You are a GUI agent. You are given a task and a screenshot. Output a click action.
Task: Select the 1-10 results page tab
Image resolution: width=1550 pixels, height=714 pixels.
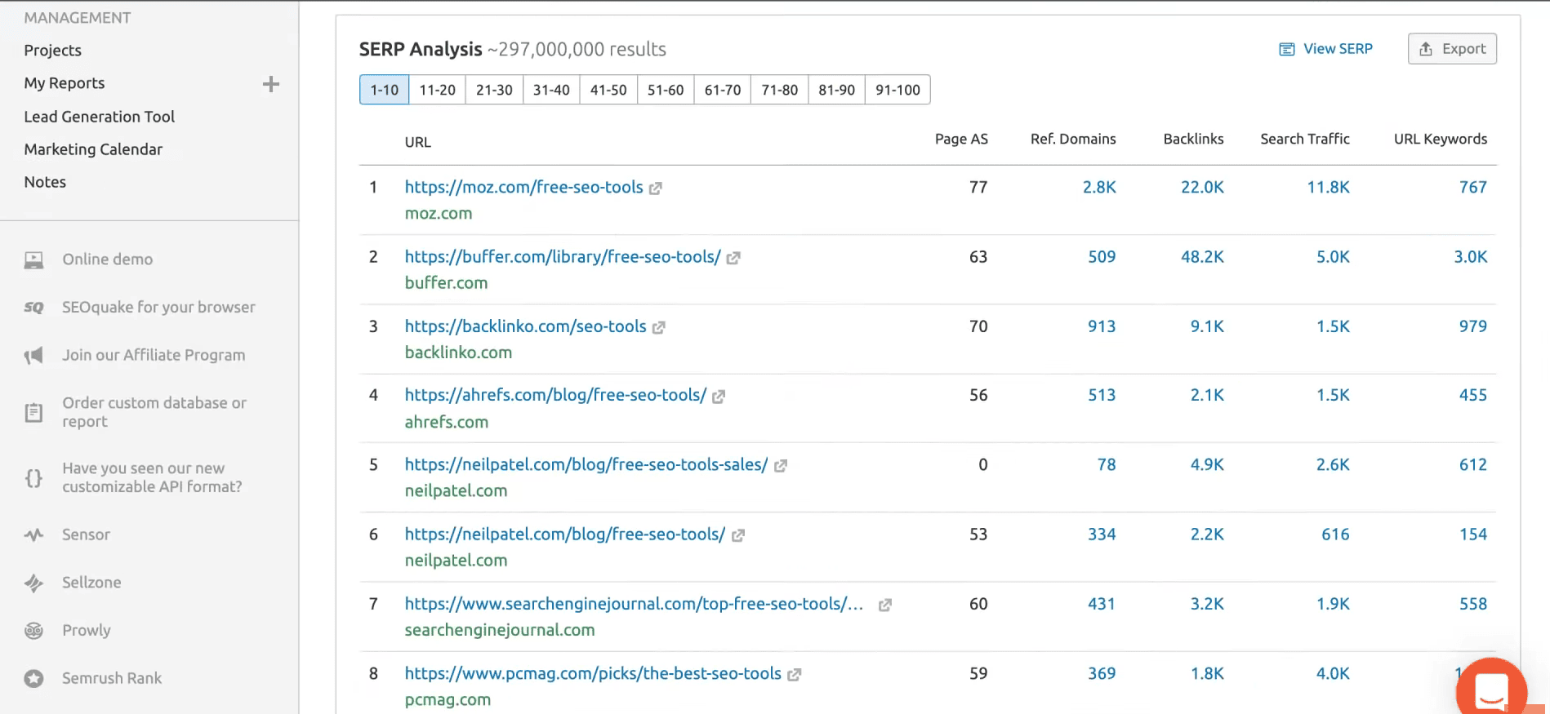pos(385,90)
